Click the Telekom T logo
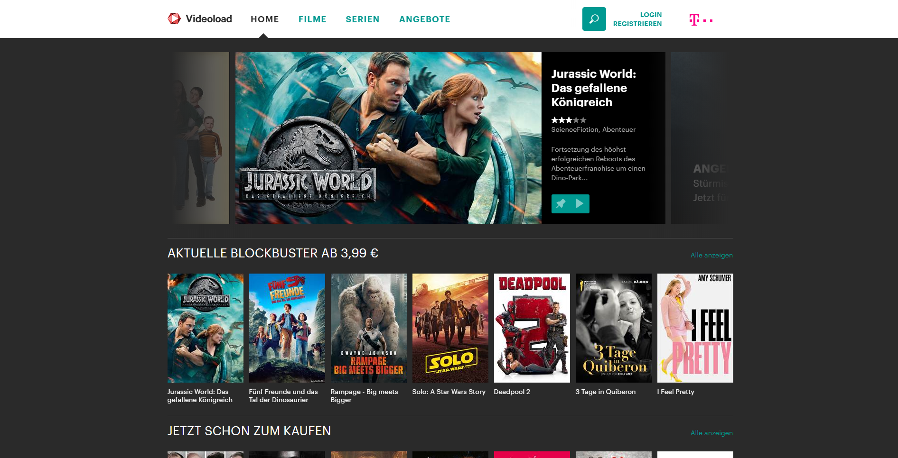Viewport: 898px width, 458px height. pos(701,19)
